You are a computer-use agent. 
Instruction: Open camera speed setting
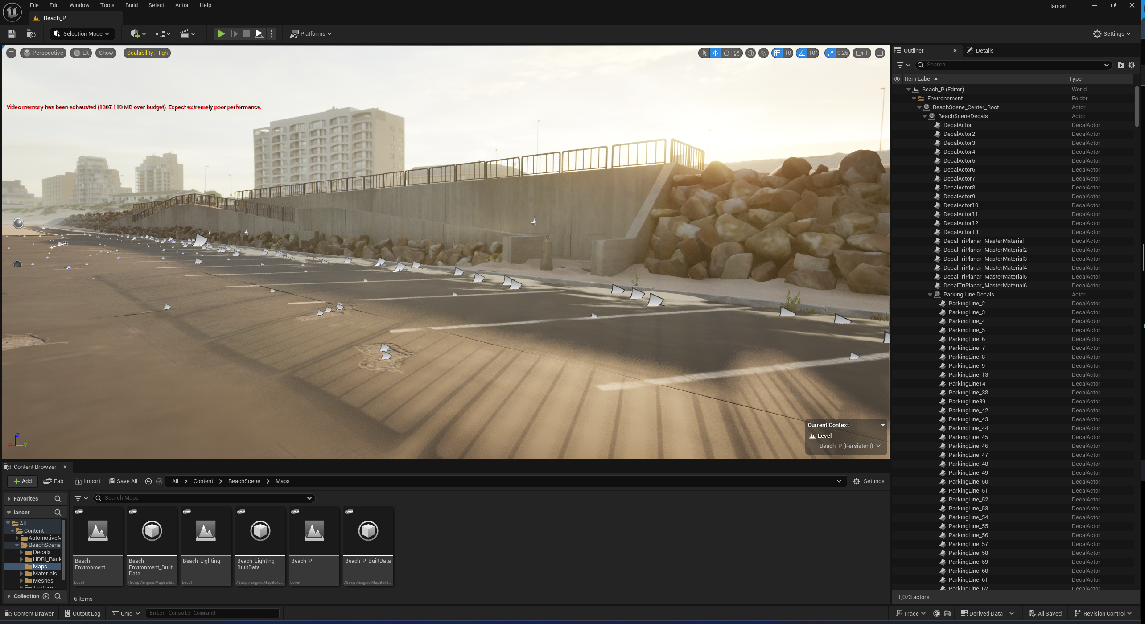(862, 53)
